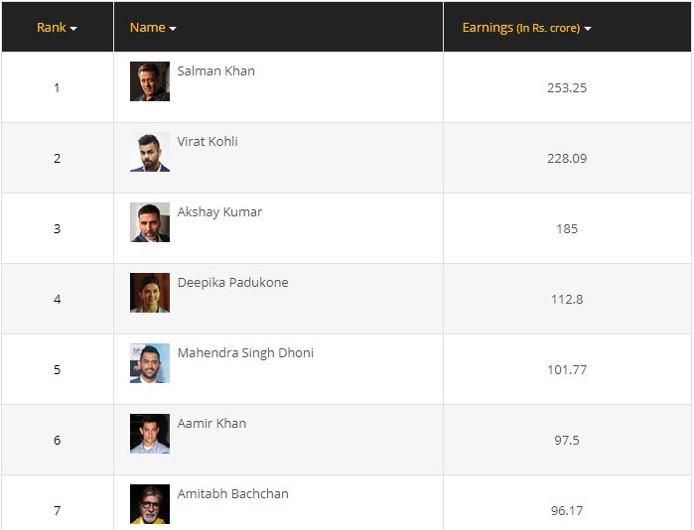This screenshot has width=694, height=530.
Task: Open Salman Khan name link
Action: tap(215, 71)
